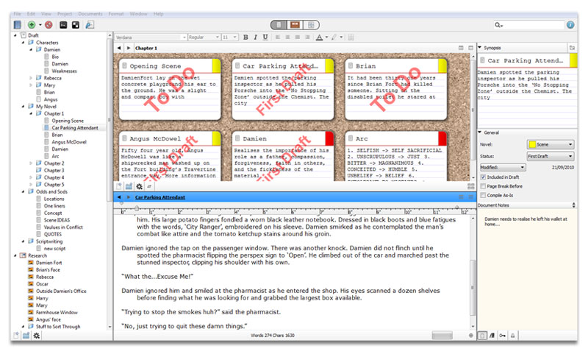Apply Italic formatting
The height and width of the screenshot is (354, 588).
coord(255,37)
